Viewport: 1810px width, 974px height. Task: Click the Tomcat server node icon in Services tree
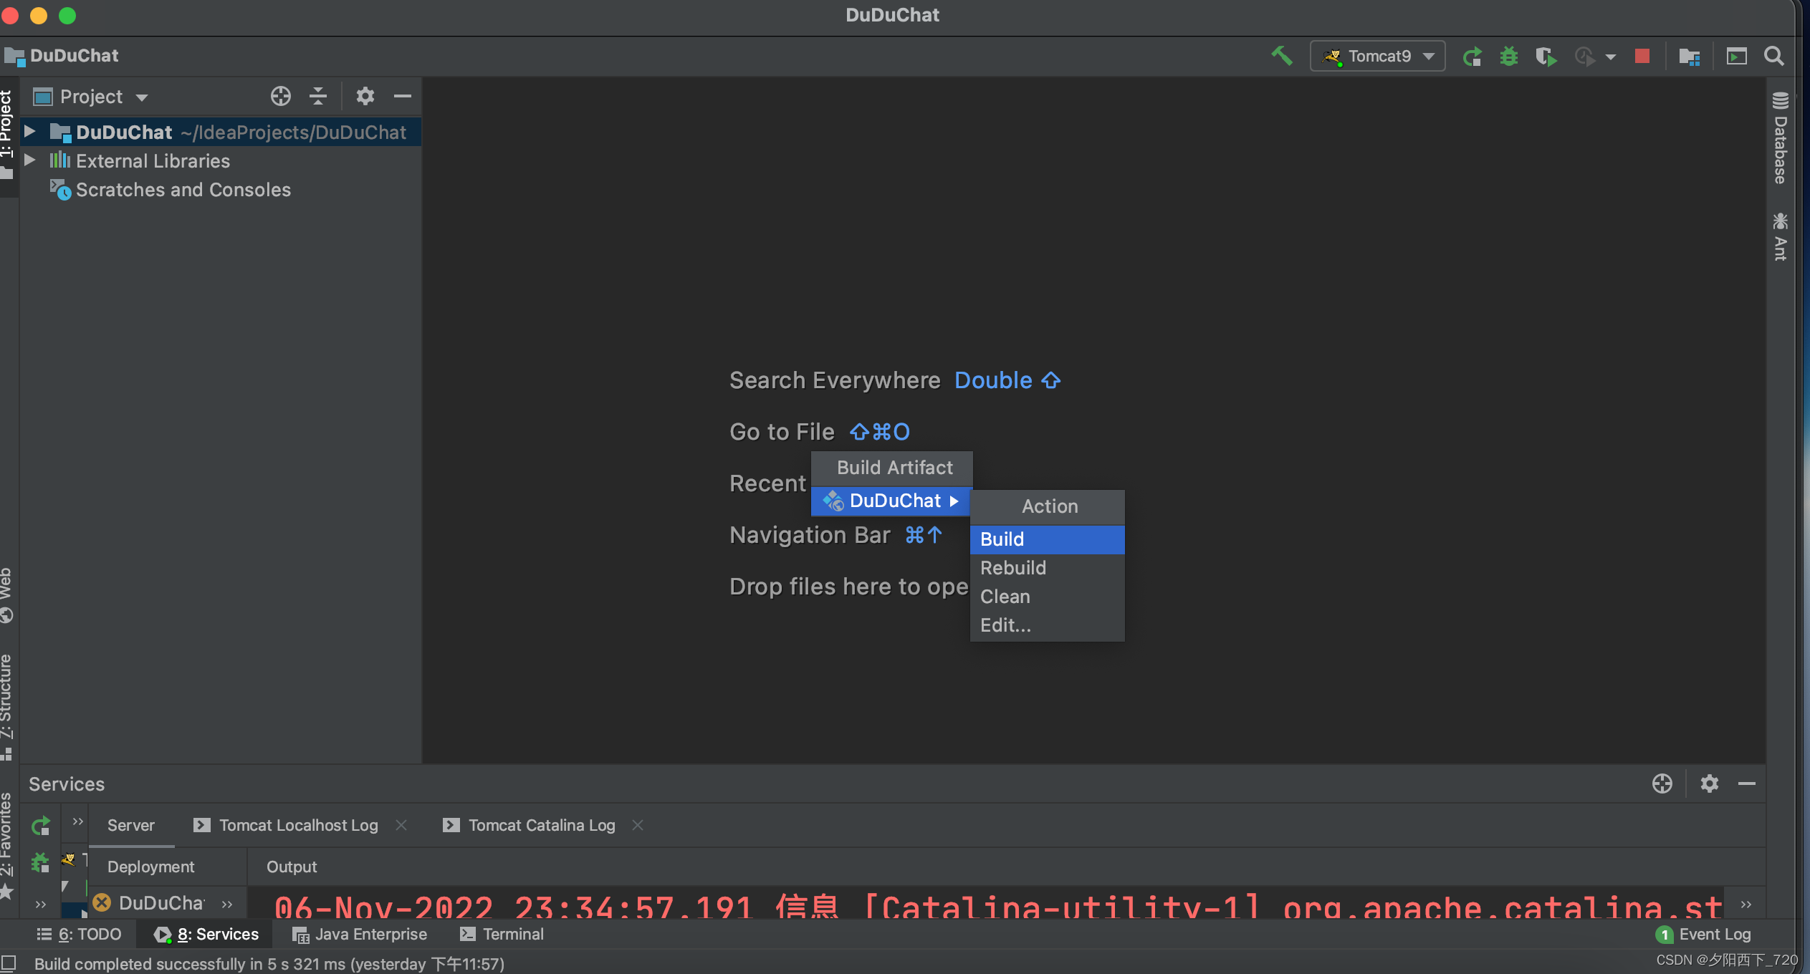(70, 858)
